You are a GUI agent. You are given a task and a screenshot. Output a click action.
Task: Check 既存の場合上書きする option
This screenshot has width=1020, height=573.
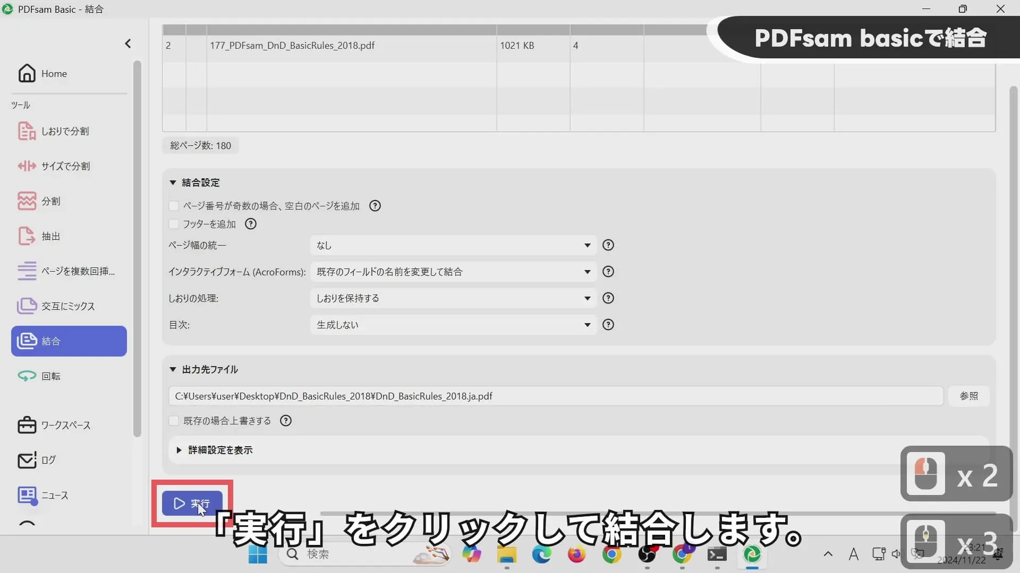click(174, 420)
